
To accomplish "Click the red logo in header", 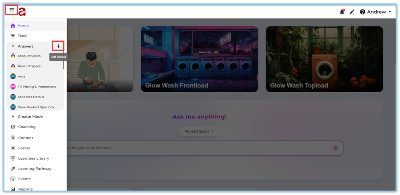I will click(x=22, y=12).
